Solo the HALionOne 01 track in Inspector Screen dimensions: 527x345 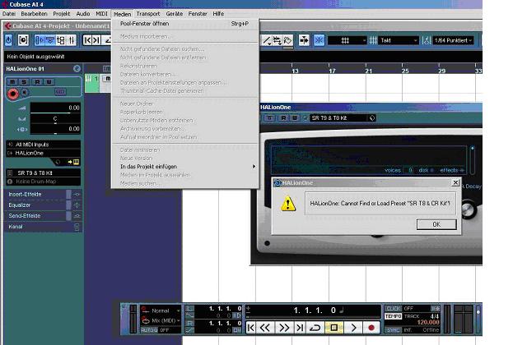[24, 82]
